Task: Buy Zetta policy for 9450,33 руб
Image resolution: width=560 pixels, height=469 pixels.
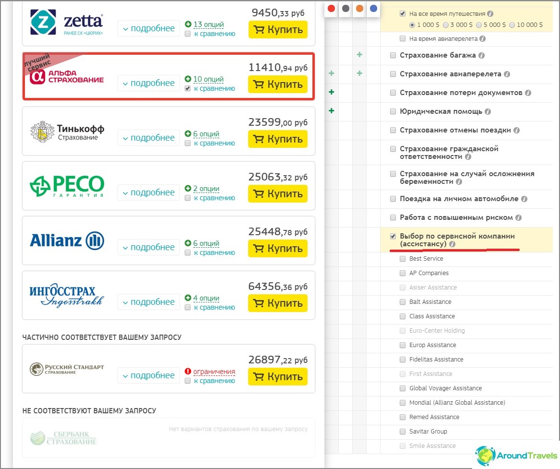Action: pos(278,29)
